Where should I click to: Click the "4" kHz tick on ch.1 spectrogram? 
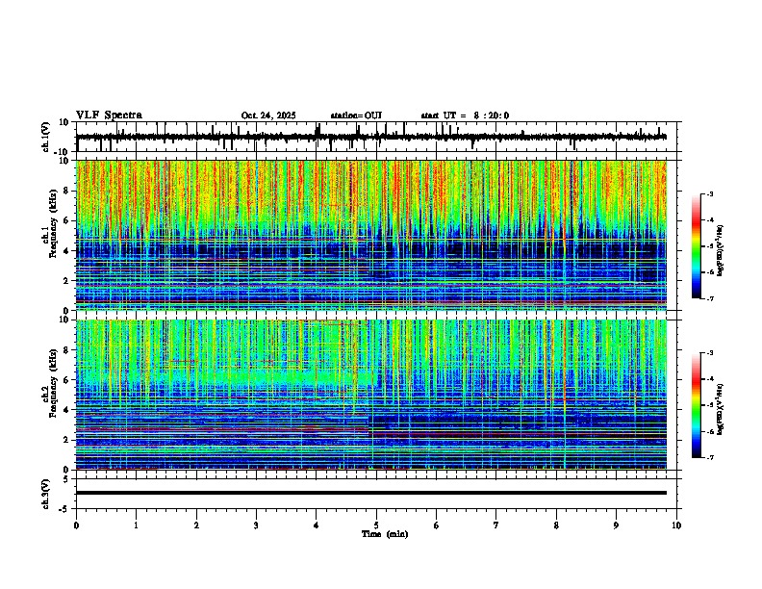pos(67,251)
